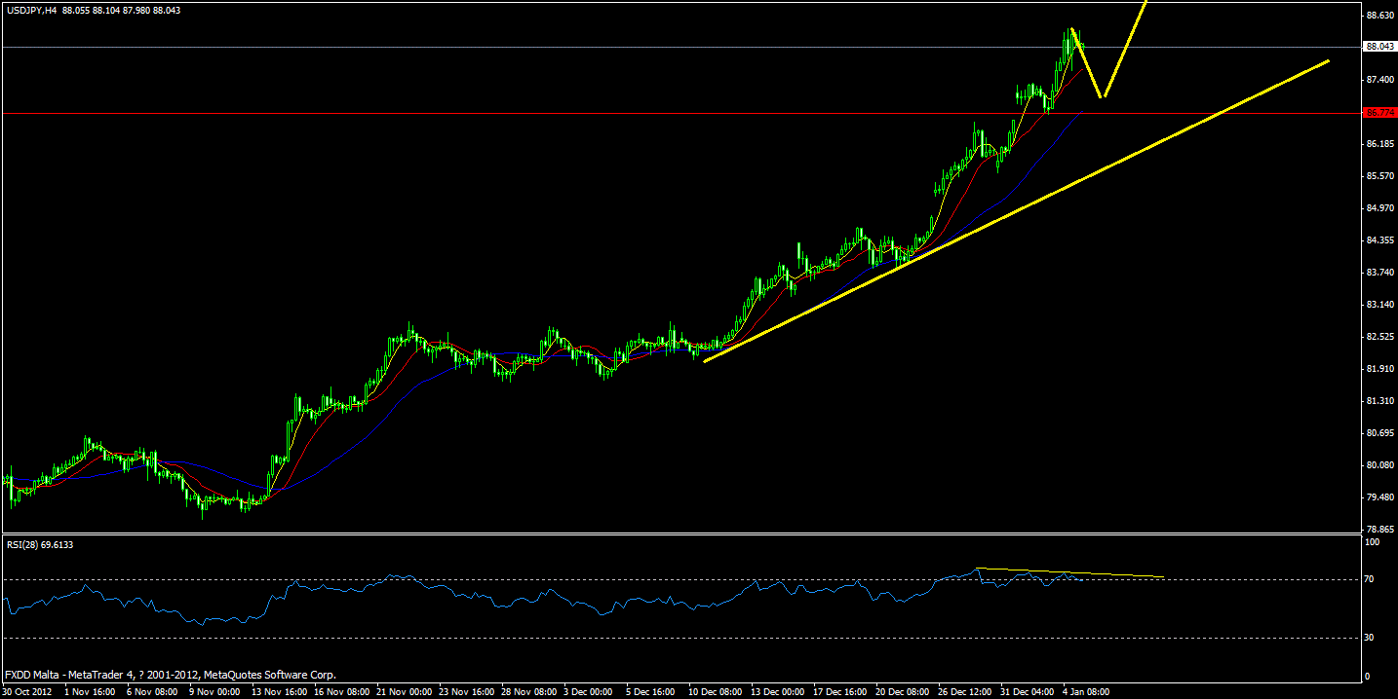Select the red level price label 86.774
The image size is (1398, 699).
[1379, 113]
